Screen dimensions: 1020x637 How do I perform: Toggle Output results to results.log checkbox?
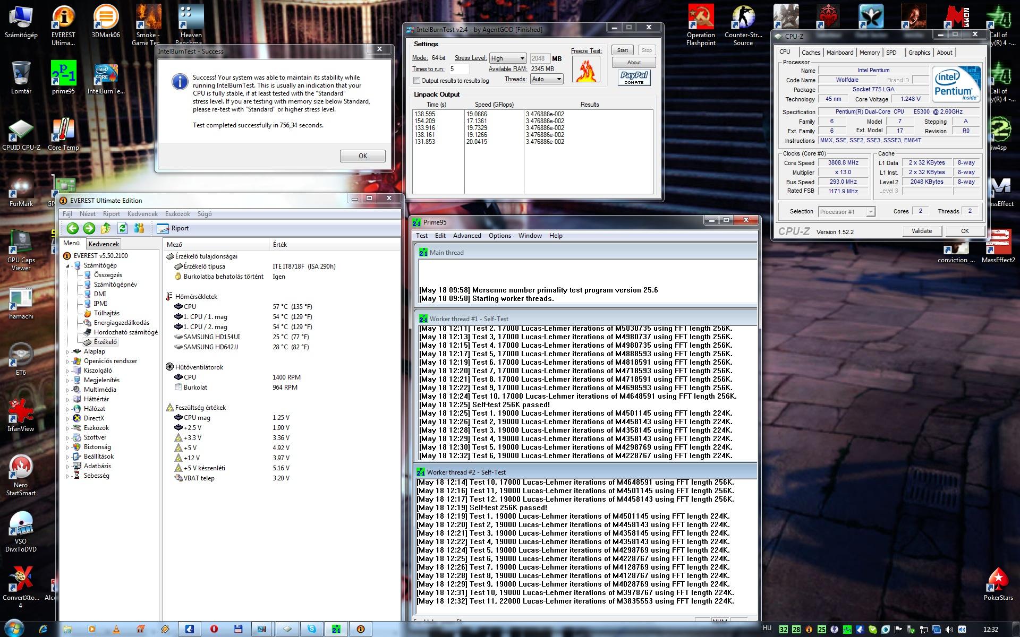pos(416,81)
